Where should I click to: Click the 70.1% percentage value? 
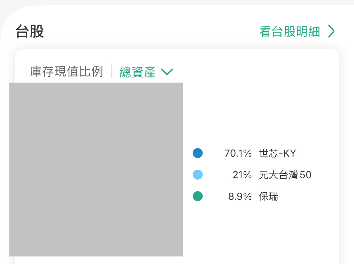(238, 153)
